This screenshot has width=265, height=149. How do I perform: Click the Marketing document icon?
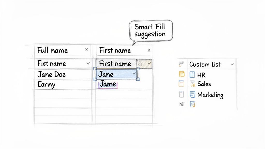(193, 94)
